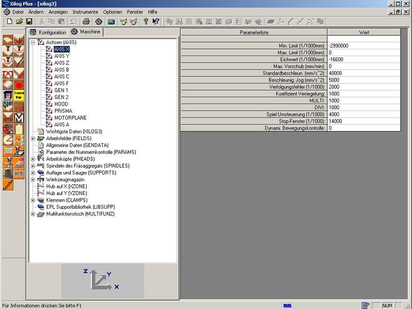Expand the Arbeitsköpfe (PHEADS) node
This screenshot has width=412, height=309.
tap(33, 159)
